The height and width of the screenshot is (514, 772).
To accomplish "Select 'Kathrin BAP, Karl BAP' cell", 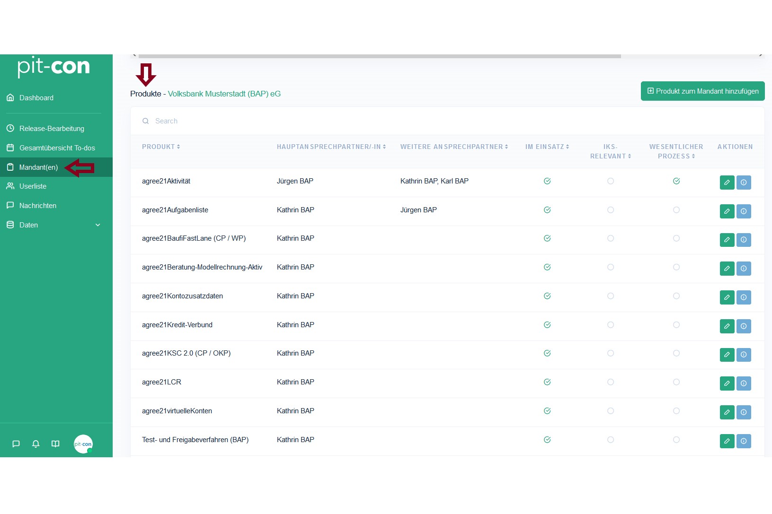I will coord(435,181).
